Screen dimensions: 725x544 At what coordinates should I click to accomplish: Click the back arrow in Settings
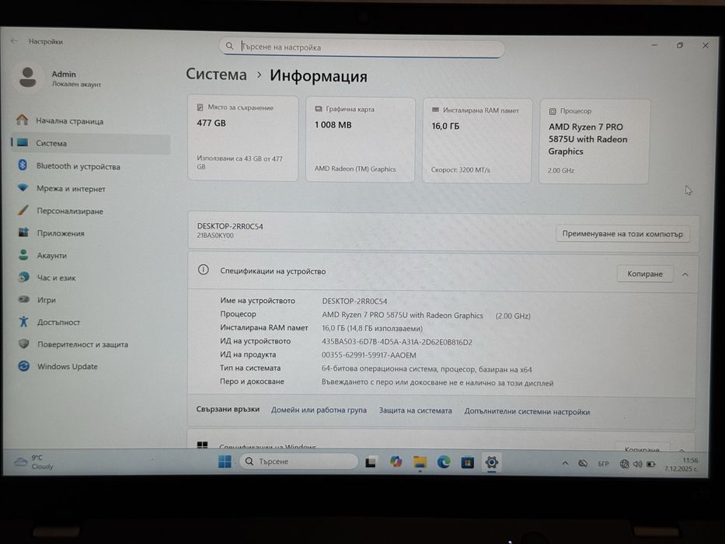(x=14, y=40)
